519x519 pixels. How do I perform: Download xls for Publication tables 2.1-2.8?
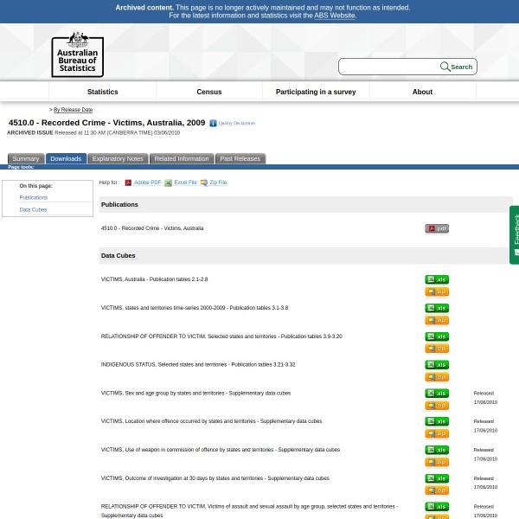pyautogui.click(x=436, y=279)
